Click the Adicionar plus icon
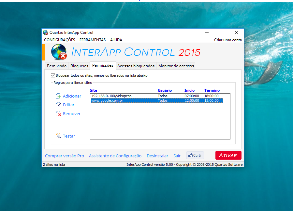The image size is (293, 211). [x=58, y=96]
